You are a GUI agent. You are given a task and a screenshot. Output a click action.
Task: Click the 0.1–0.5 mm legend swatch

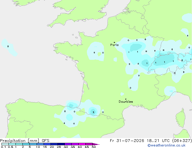(x=5, y=144)
